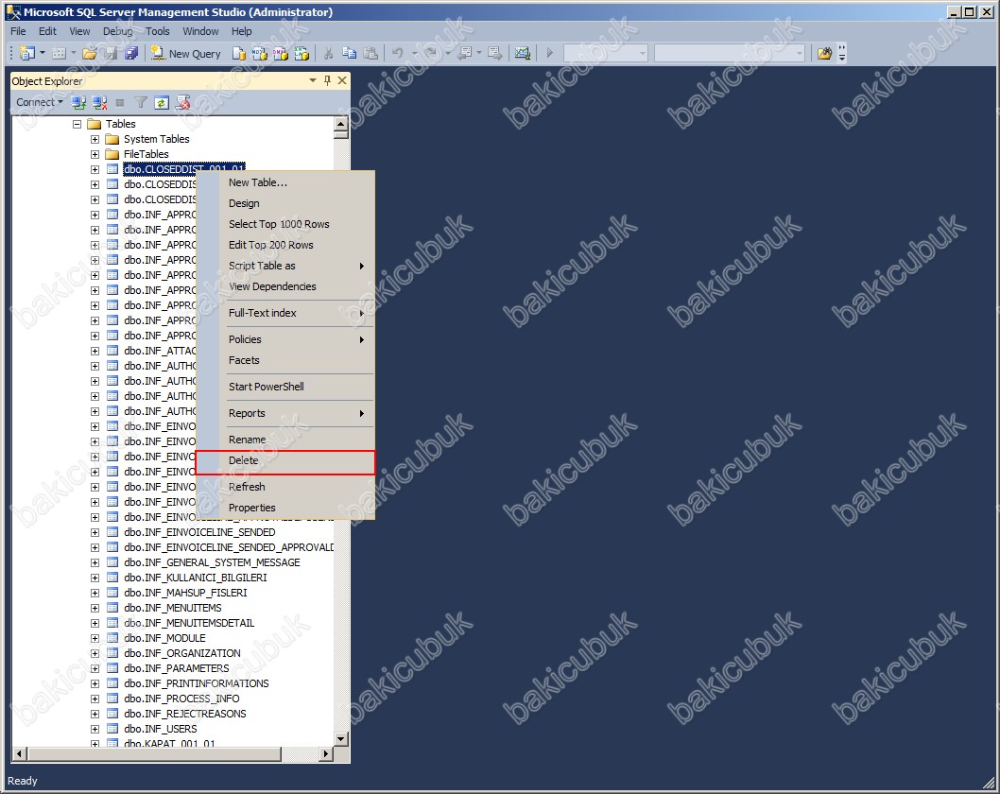Choose Select Top 1000 Rows

click(x=285, y=224)
